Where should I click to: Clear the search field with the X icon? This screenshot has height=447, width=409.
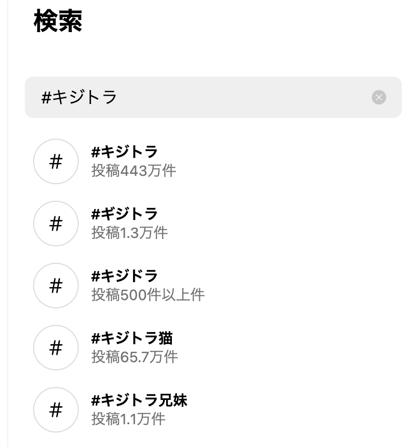point(379,97)
